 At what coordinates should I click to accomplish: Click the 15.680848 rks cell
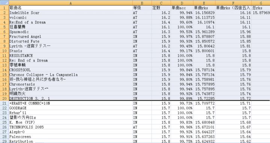tap(204, 122)
